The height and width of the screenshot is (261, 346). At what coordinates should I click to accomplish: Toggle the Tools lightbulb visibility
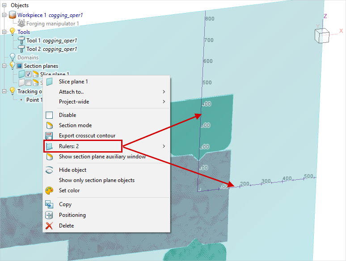(x=12, y=32)
